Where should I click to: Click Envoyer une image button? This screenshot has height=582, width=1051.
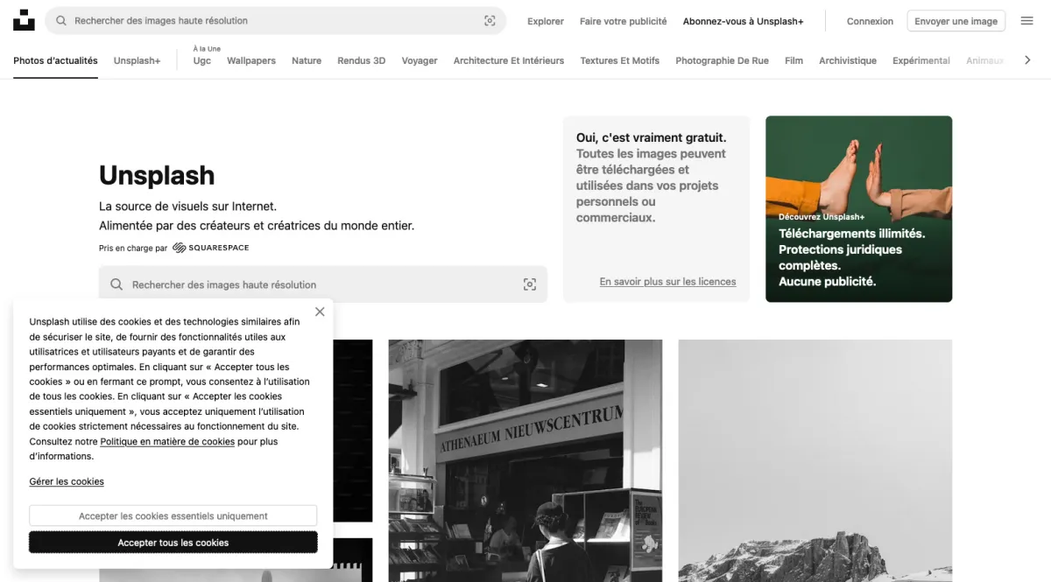click(956, 21)
